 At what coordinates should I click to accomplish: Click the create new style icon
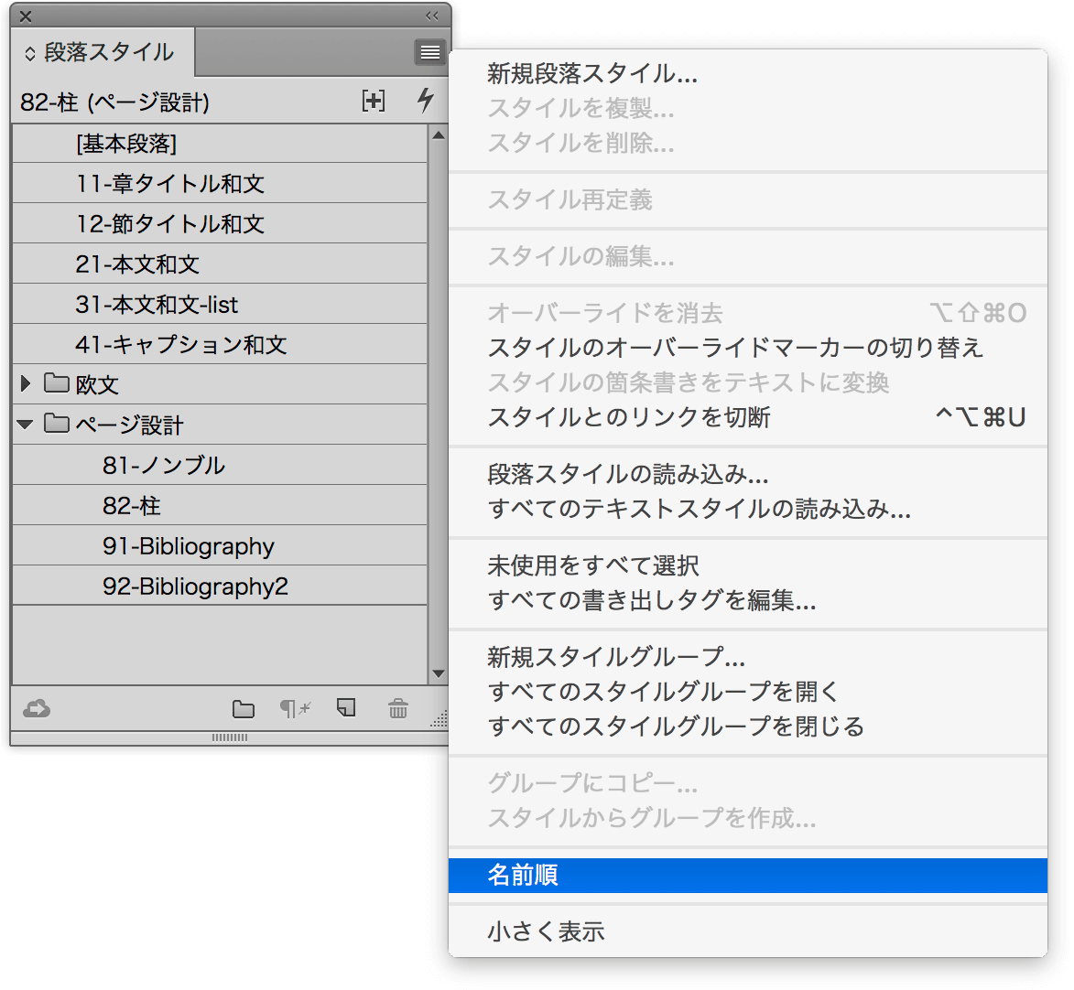point(347,708)
